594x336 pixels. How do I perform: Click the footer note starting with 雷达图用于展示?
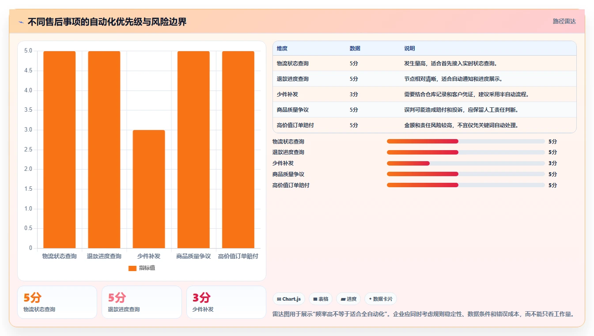click(424, 314)
